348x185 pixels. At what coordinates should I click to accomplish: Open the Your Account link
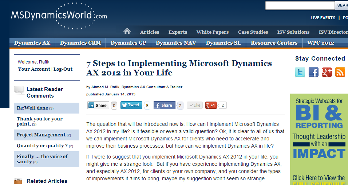click(x=34, y=69)
